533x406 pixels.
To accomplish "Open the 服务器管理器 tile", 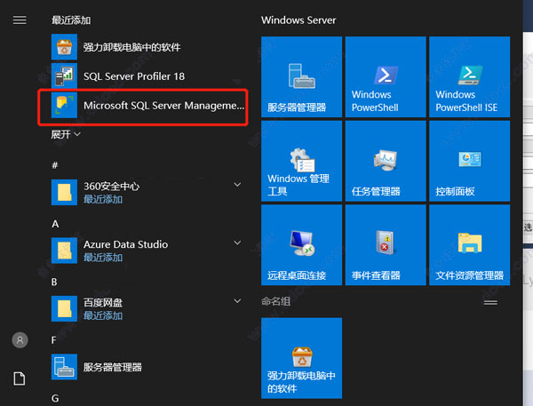I will [x=301, y=77].
